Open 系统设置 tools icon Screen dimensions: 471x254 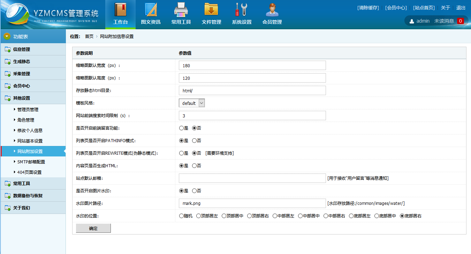coord(241,10)
